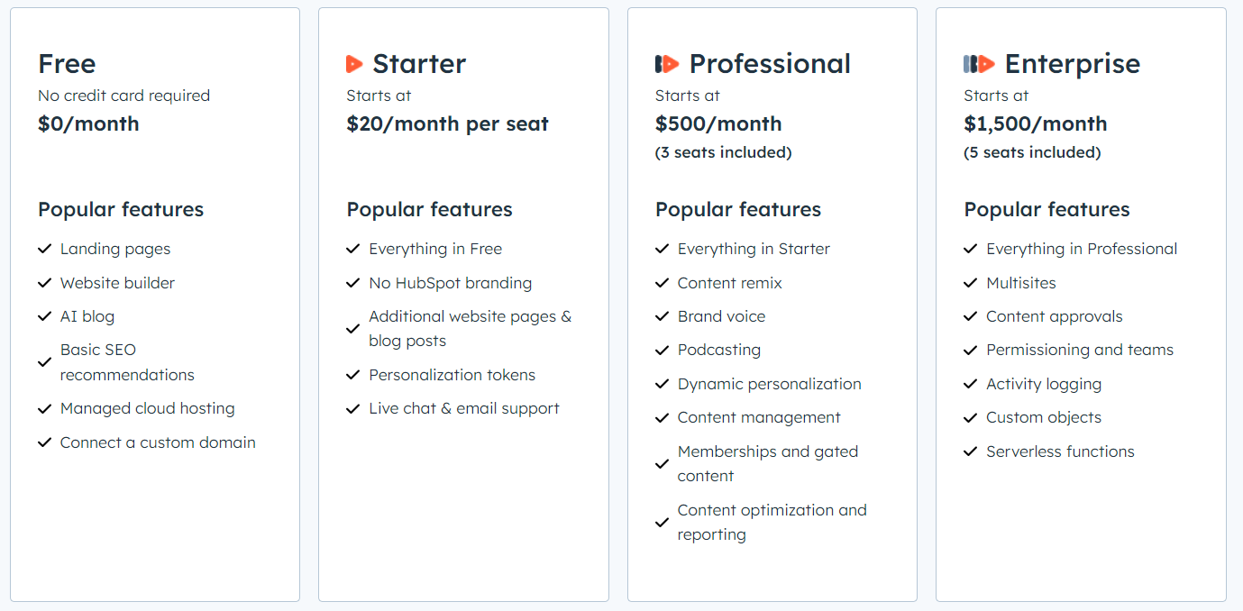Screen dimensions: 1243x611
Task: Click the Enterprise plan triple-arrow icon
Action: pos(979,64)
